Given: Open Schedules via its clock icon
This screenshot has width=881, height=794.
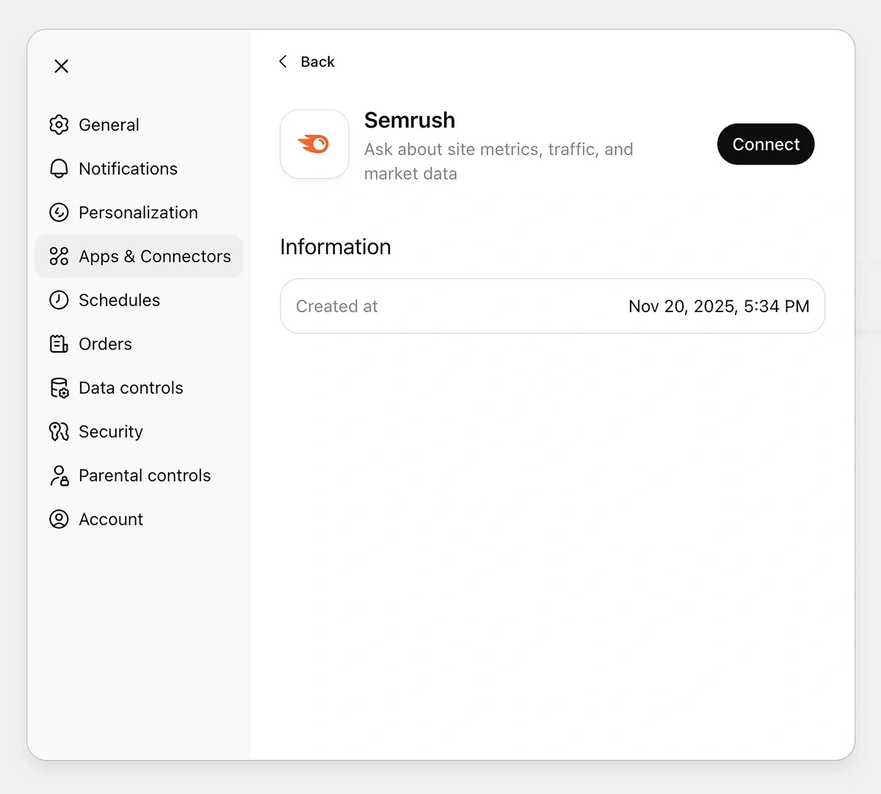Looking at the screenshot, I should (59, 300).
